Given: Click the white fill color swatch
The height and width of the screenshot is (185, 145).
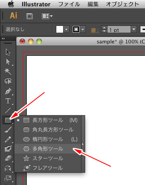Looking at the screenshot, I should [x=60, y=30].
